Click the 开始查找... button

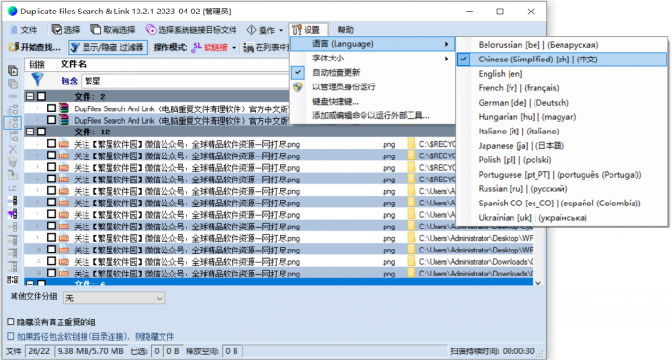tap(35, 47)
